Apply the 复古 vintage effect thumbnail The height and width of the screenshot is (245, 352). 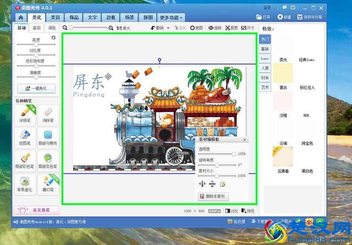283,73
